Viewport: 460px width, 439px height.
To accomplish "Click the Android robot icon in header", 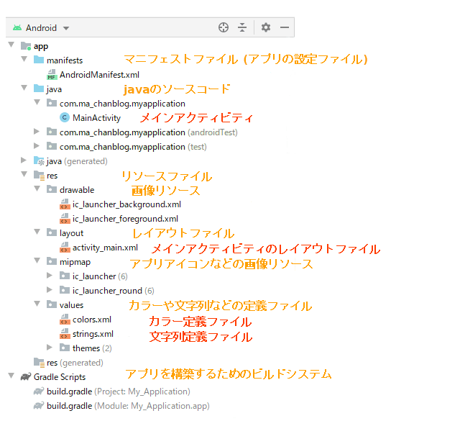I will pos(17,28).
